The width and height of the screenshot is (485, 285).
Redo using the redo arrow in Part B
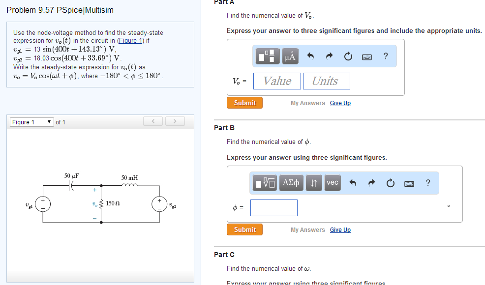(370, 182)
